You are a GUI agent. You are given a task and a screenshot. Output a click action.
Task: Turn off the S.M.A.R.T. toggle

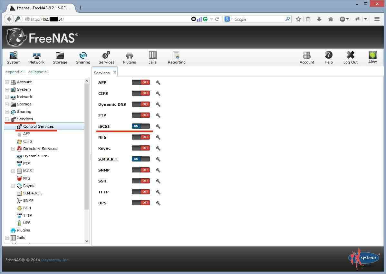pyautogui.click(x=140, y=159)
